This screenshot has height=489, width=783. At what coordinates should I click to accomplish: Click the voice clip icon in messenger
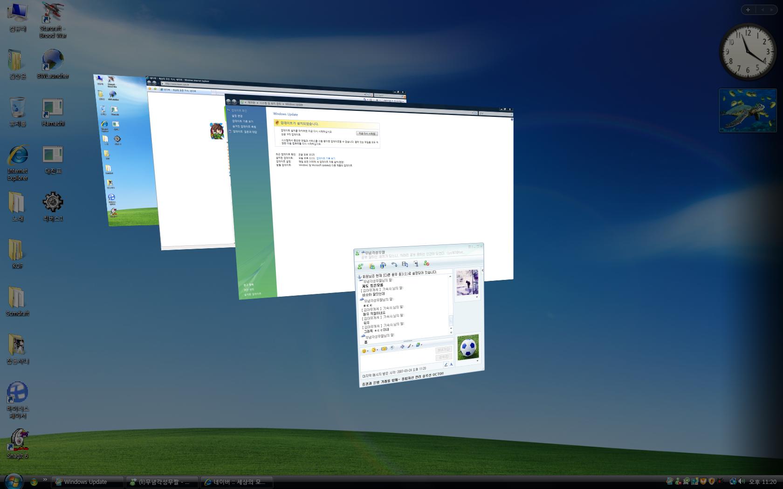pos(392,347)
